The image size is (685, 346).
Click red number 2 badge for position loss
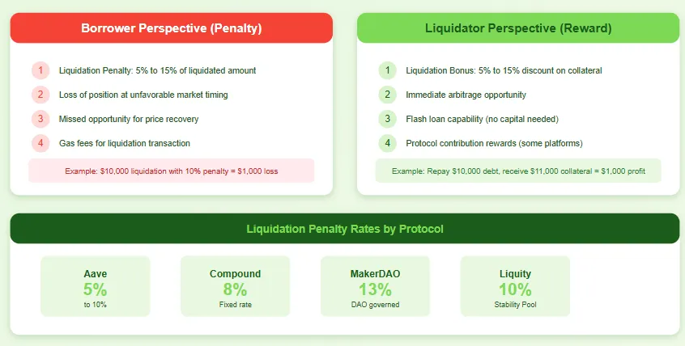[40, 95]
